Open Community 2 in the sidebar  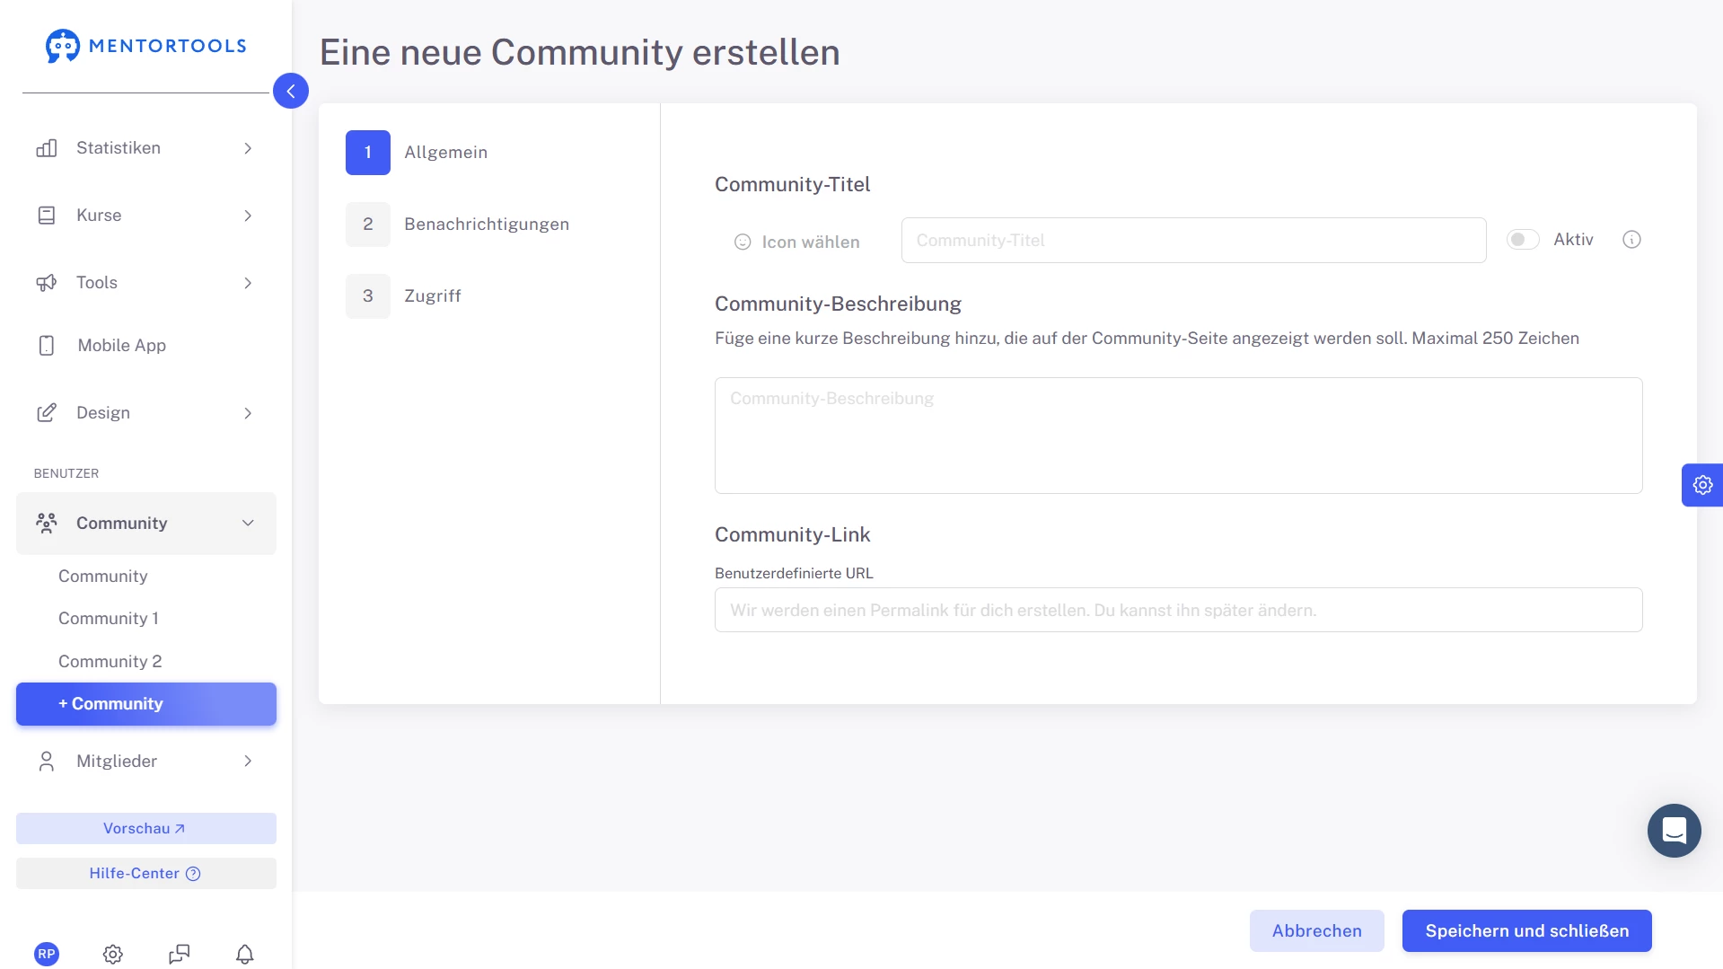click(x=110, y=661)
